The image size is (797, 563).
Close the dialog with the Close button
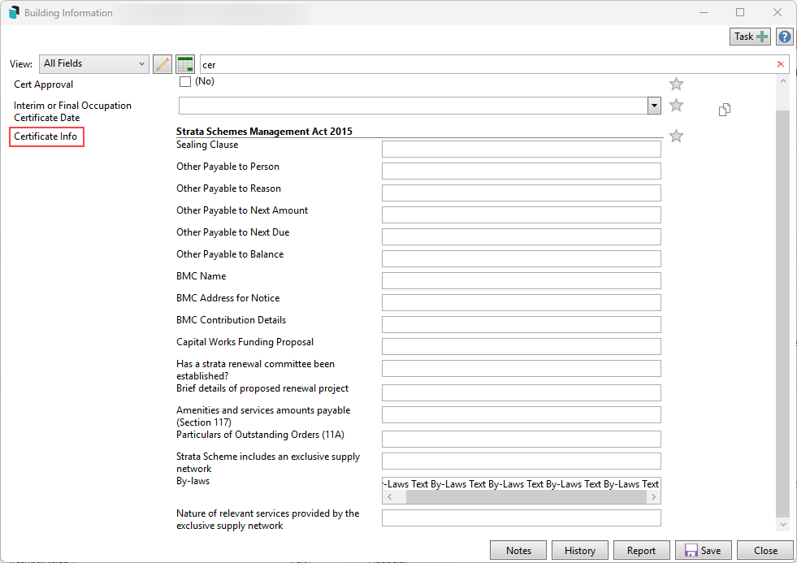(x=765, y=550)
